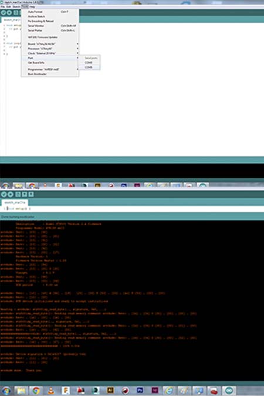The height and width of the screenshot is (396, 264).
Task: Open Adobe InDesign from bottom taskbar
Action: click(x=155, y=391)
